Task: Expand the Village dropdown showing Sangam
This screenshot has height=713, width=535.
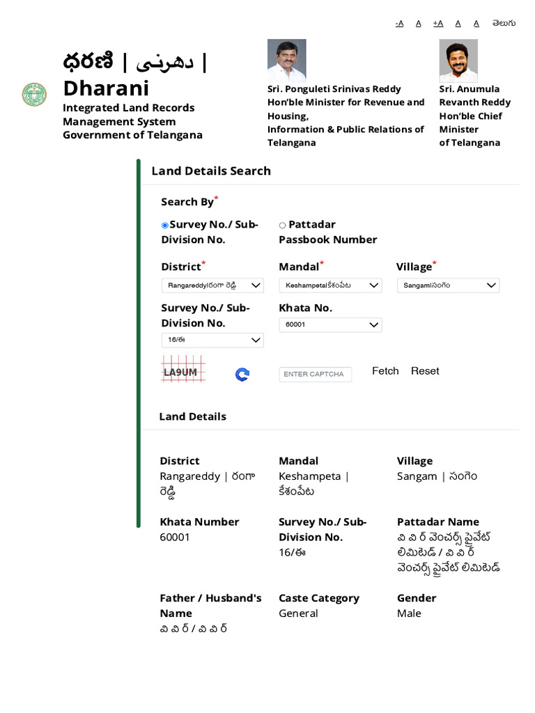Action: (x=448, y=285)
